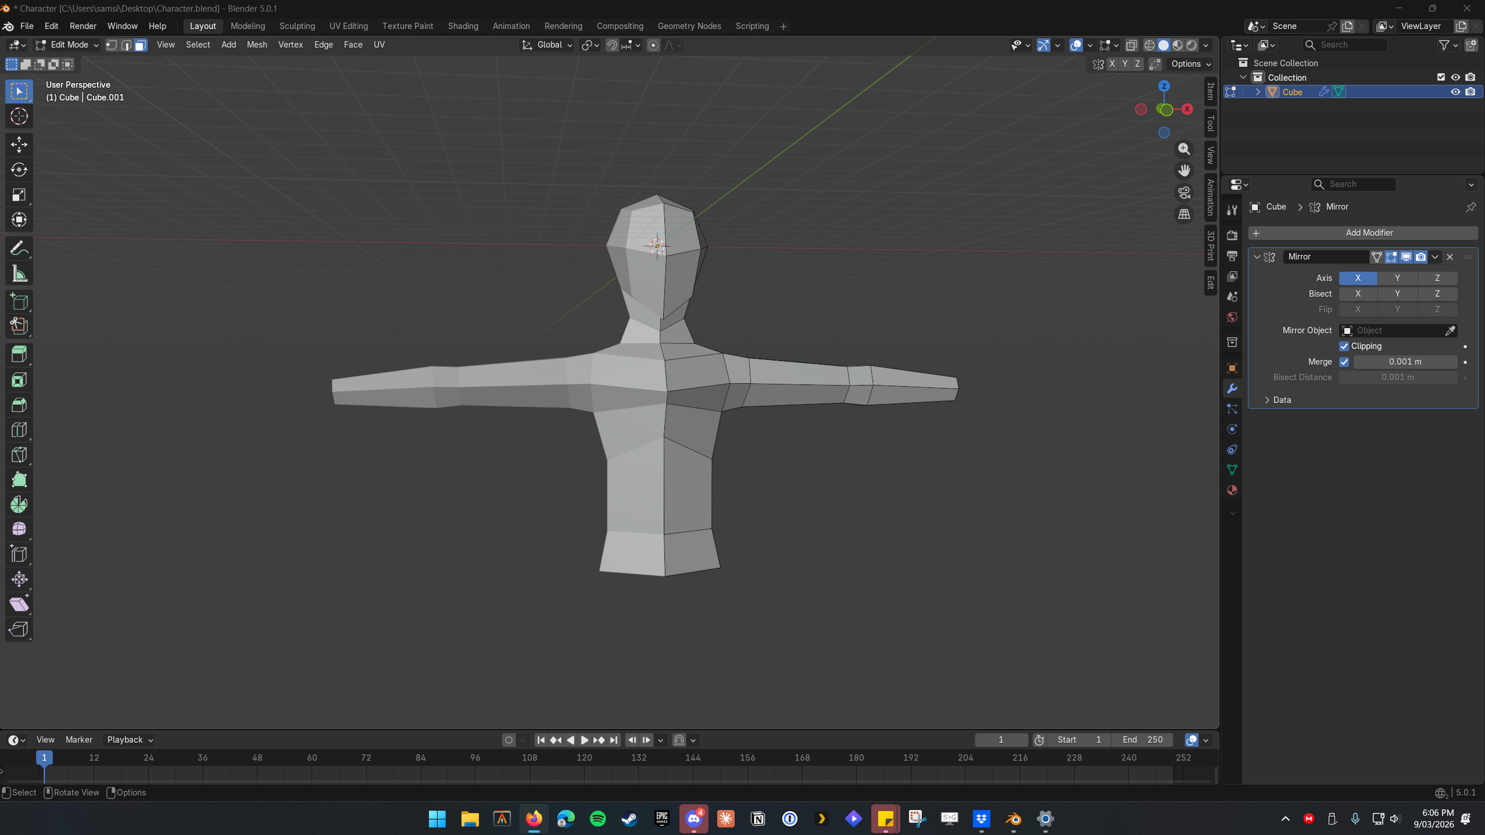Image resolution: width=1485 pixels, height=835 pixels.
Task: Select the Loop Cut tool
Action: (19, 430)
